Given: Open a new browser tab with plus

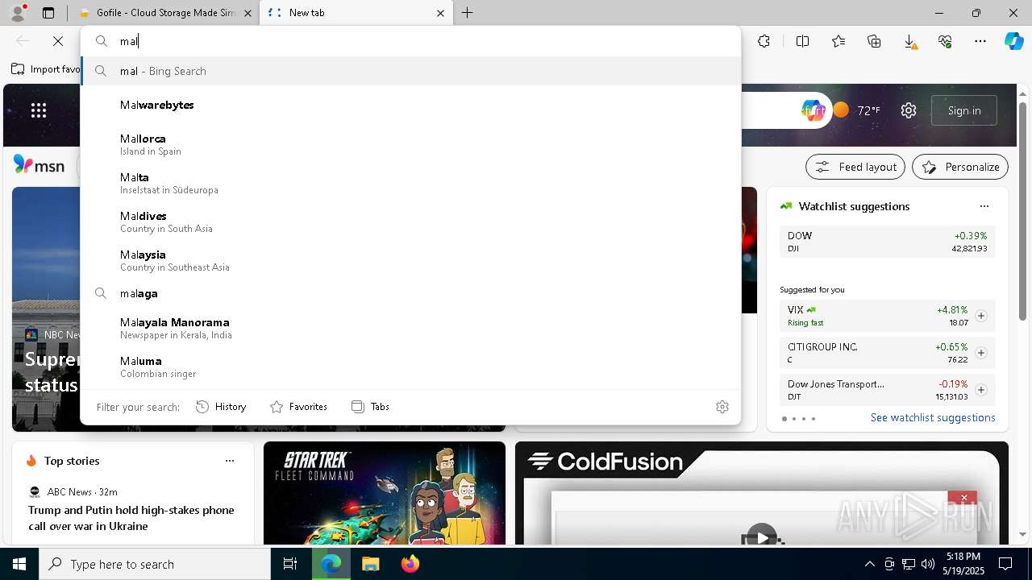Looking at the screenshot, I should coord(468,13).
